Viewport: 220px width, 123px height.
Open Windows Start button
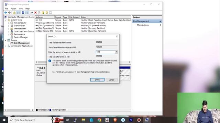[4, 120]
